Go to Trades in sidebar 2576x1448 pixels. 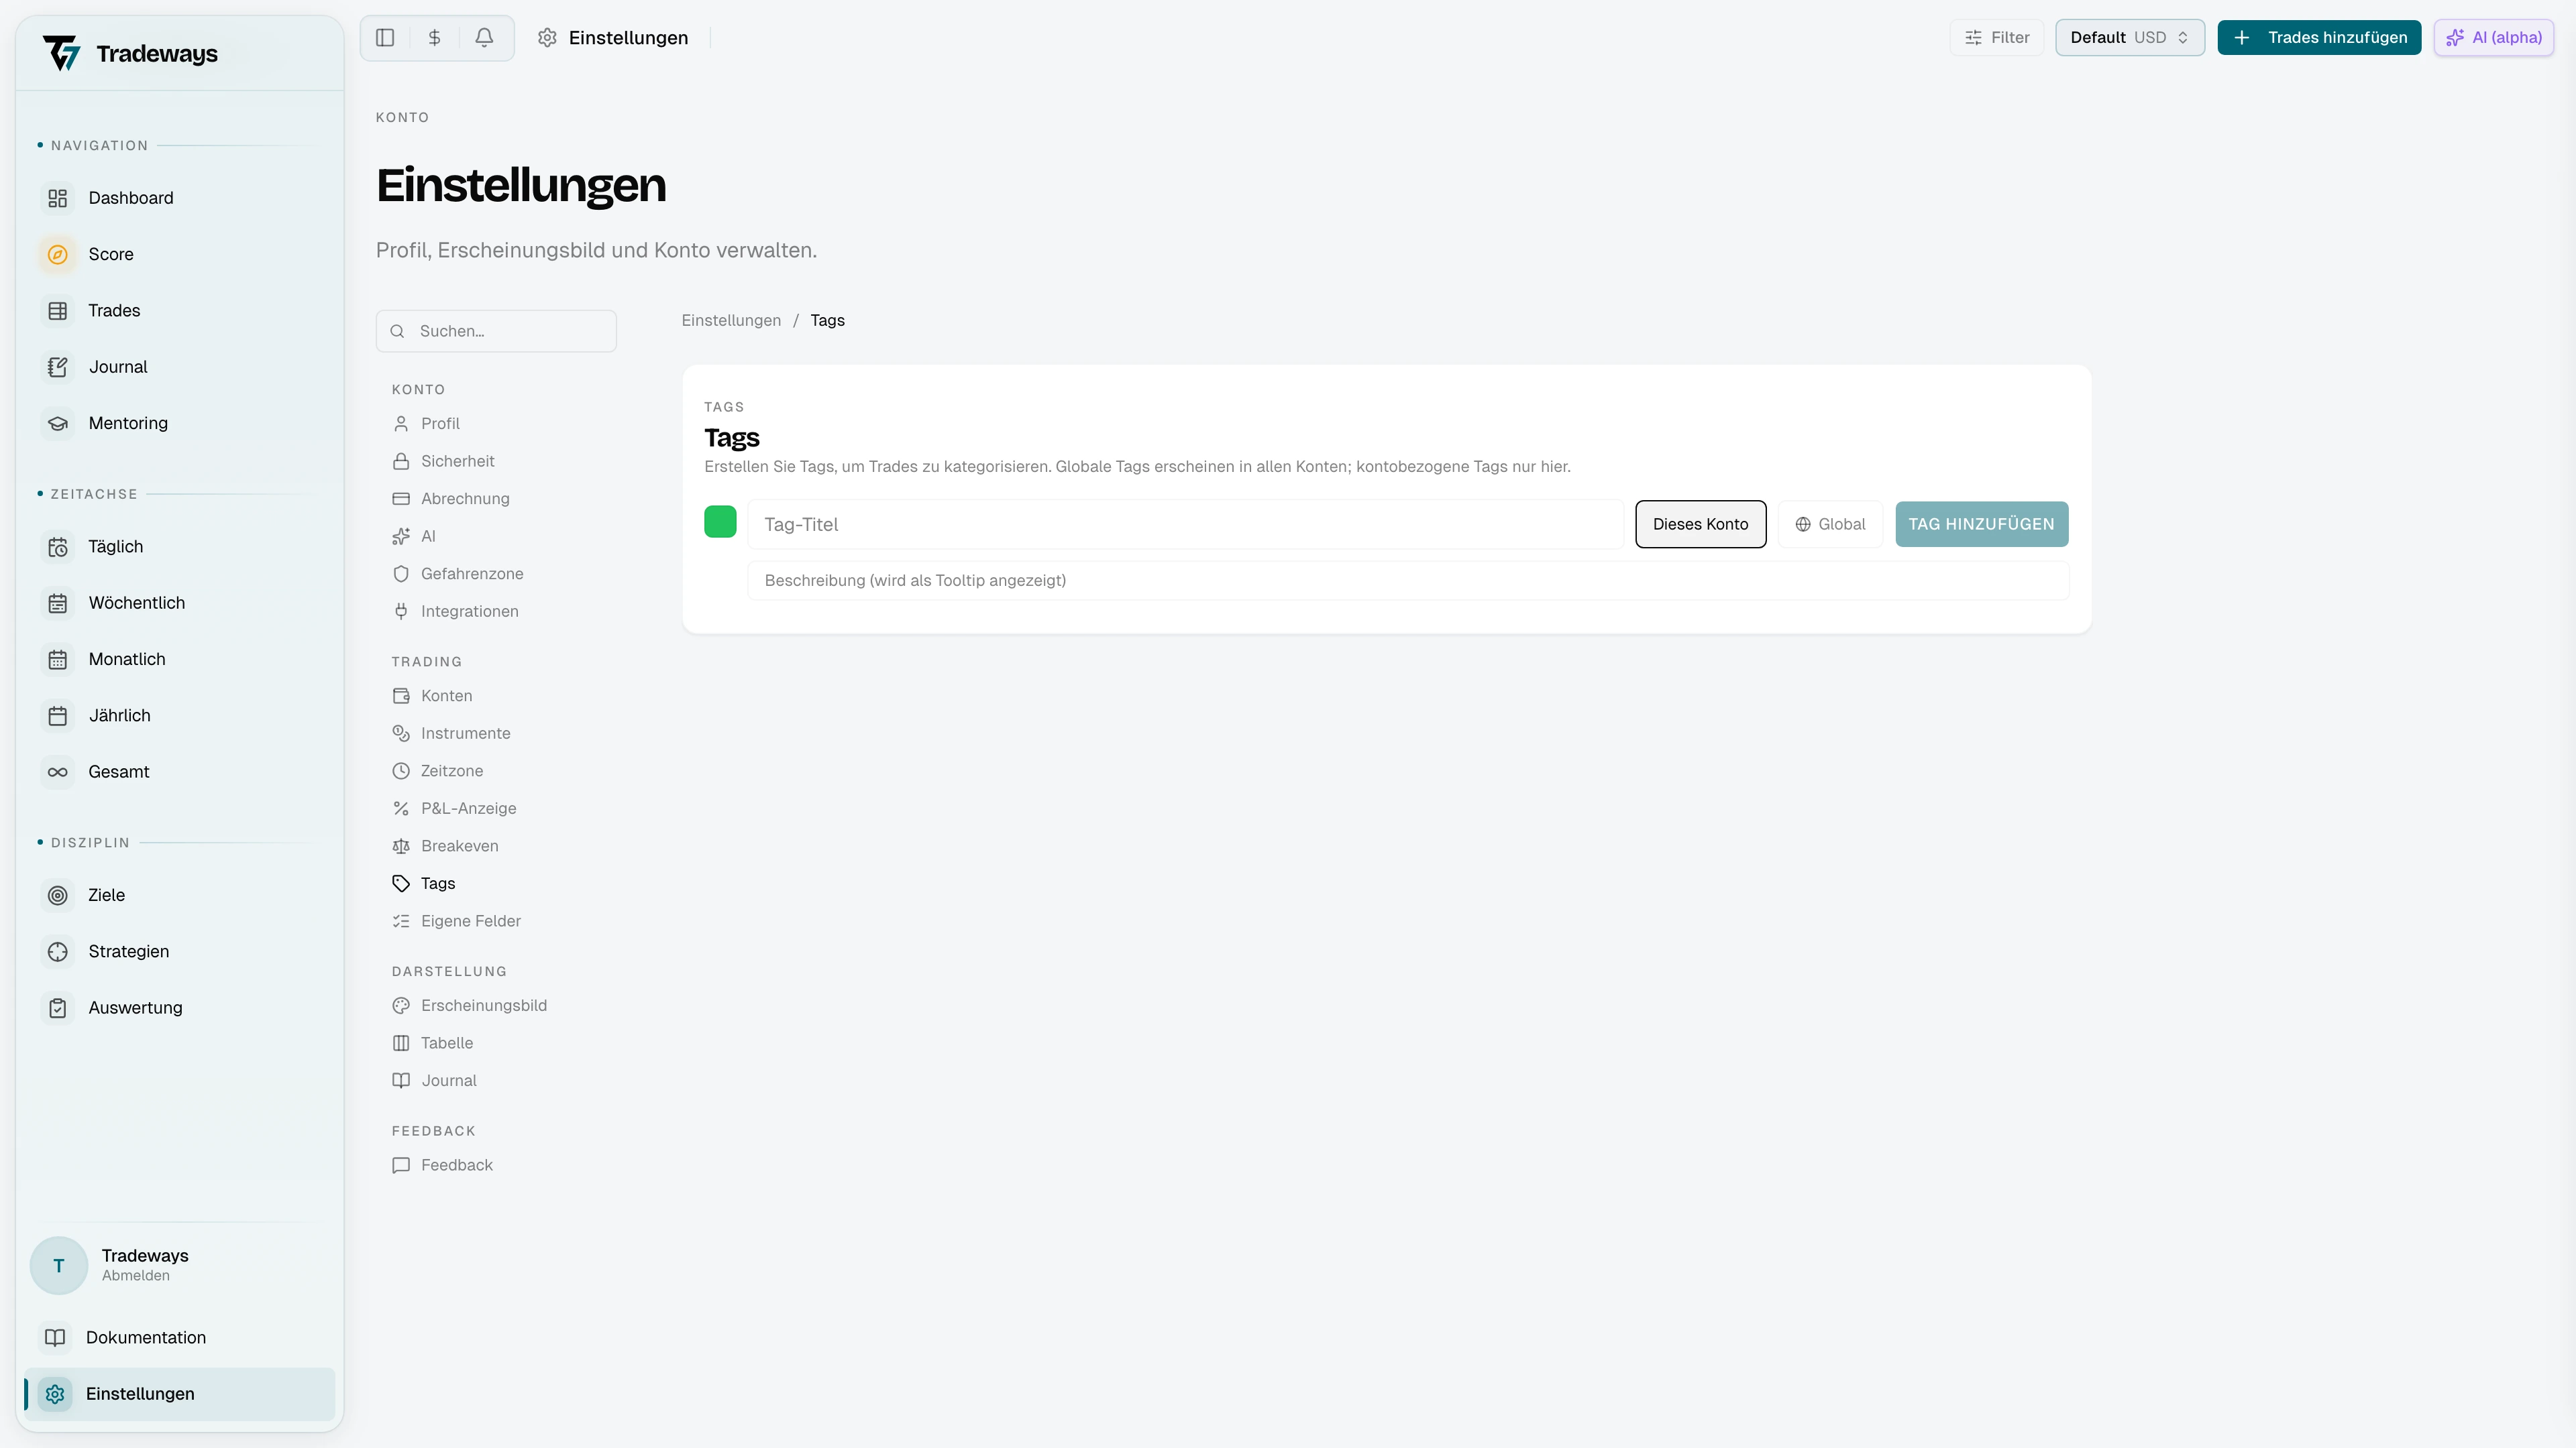pos(180,311)
